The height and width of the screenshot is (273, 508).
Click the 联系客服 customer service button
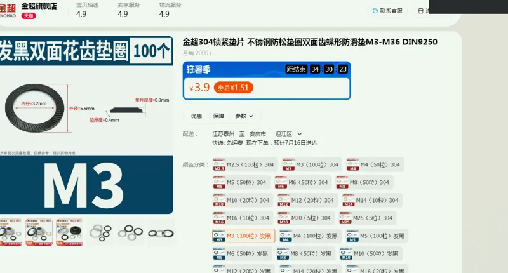(x=387, y=11)
